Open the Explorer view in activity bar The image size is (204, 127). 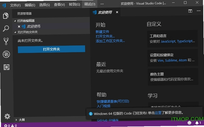[x=6, y=16]
